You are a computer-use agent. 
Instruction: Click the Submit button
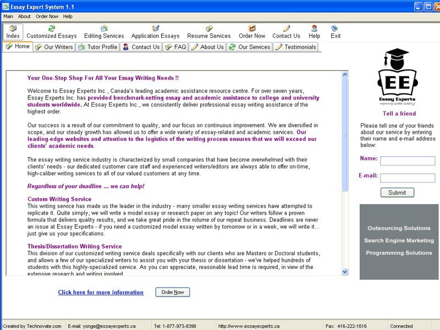(x=397, y=193)
